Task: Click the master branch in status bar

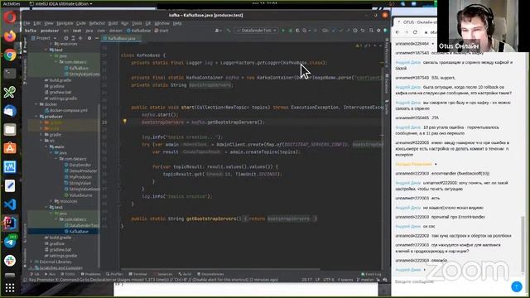Action: 365,280
